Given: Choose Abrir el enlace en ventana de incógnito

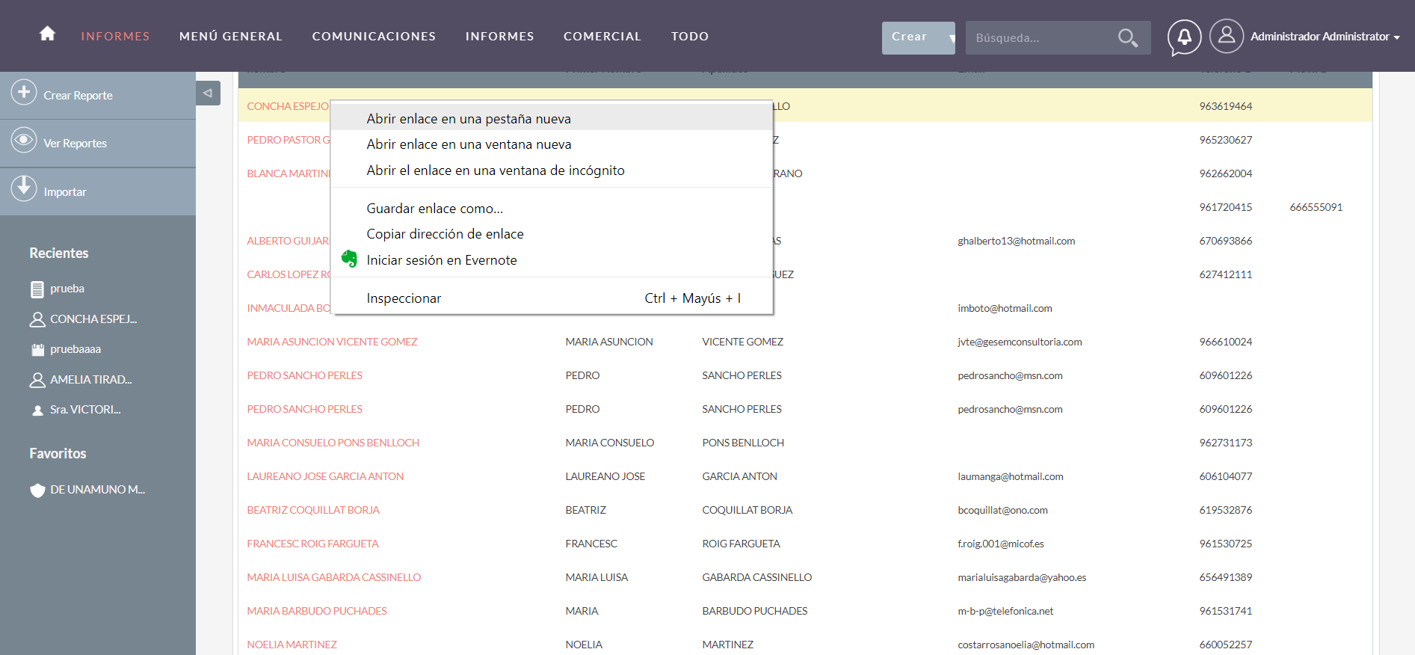Looking at the screenshot, I should coord(551,170).
